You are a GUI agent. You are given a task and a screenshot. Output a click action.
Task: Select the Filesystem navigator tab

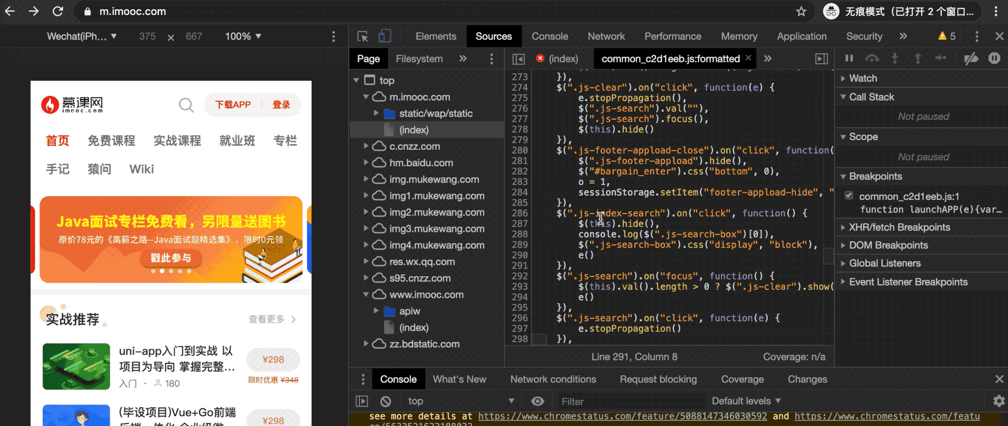[419, 59]
